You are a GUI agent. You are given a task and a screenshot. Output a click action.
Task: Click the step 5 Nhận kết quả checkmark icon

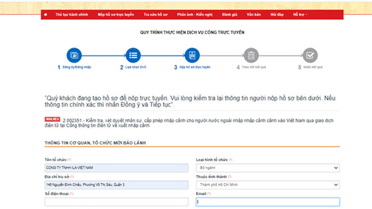[x=310, y=55]
